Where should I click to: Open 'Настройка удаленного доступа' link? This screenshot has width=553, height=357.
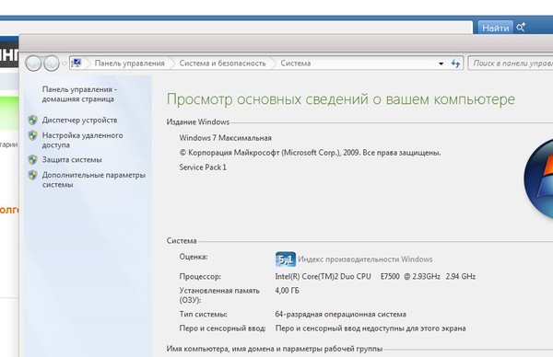click(x=83, y=140)
